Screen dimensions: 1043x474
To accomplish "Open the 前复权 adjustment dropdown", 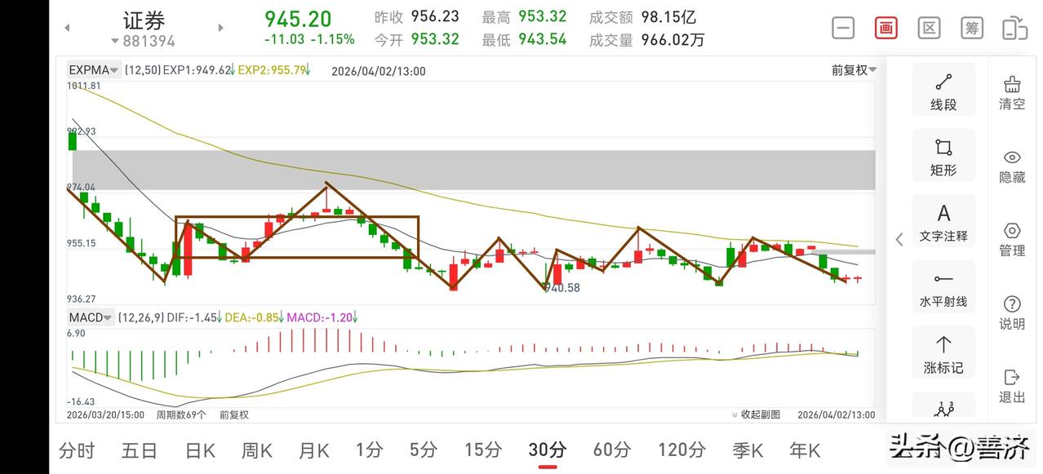I will pyautogui.click(x=854, y=70).
